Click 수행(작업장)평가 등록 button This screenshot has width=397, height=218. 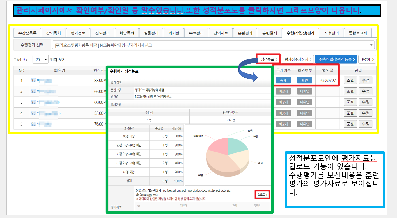point(336,59)
